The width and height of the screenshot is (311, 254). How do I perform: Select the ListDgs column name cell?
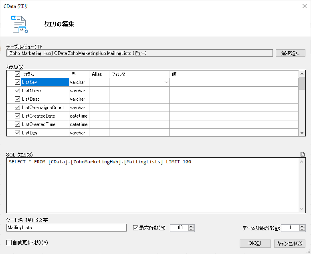pyautogui.click(x=45, y=133)
